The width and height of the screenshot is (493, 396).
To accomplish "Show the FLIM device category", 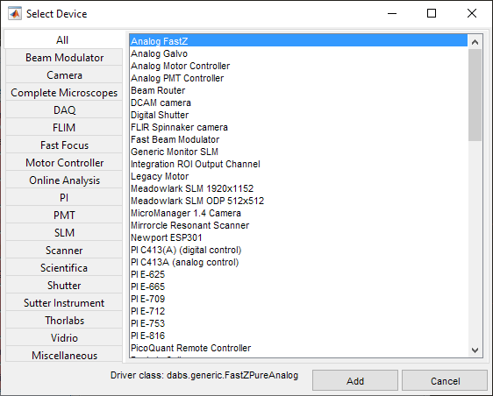I will point(64,128).
